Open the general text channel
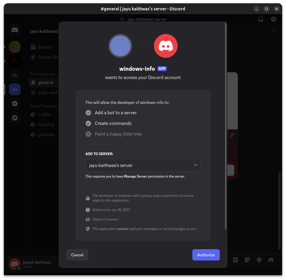This screenshot has height=280, width=286. coord(43,83)
